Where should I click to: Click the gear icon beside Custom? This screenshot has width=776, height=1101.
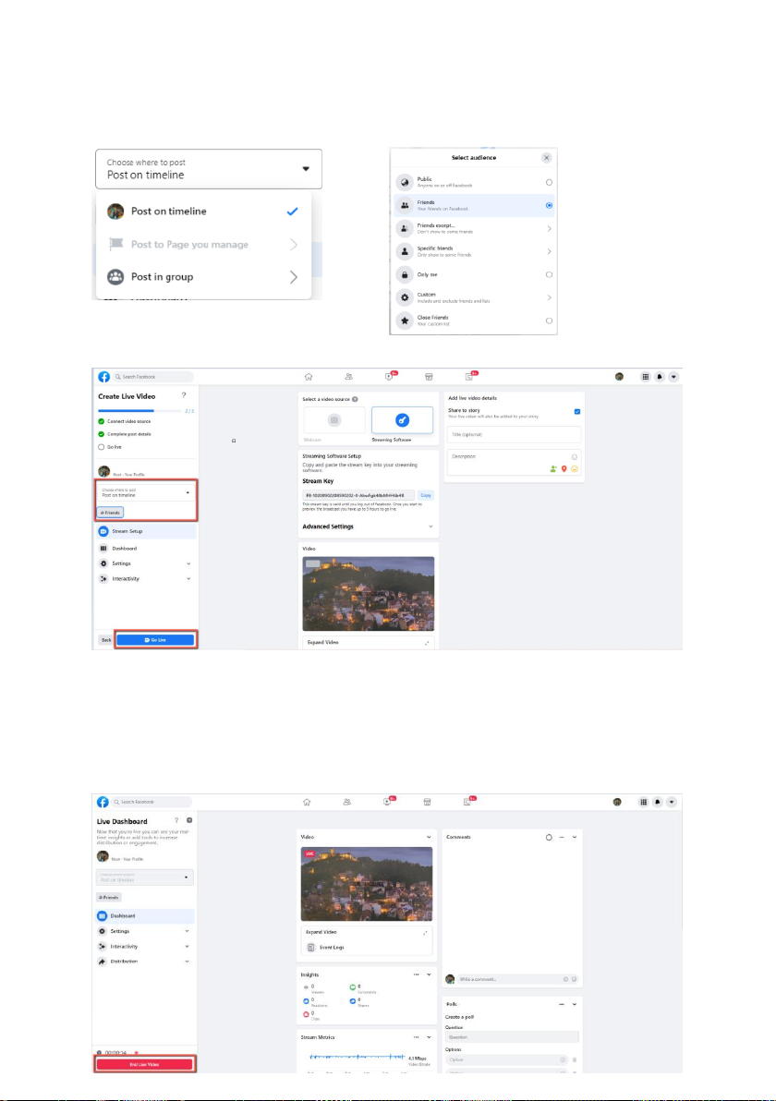tap(405, 297)
